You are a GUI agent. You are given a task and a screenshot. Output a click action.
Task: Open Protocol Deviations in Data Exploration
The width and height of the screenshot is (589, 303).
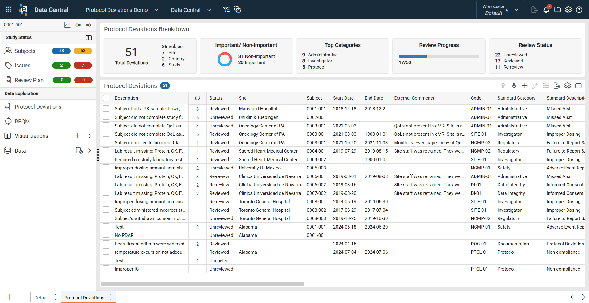[x=38, y=107]
